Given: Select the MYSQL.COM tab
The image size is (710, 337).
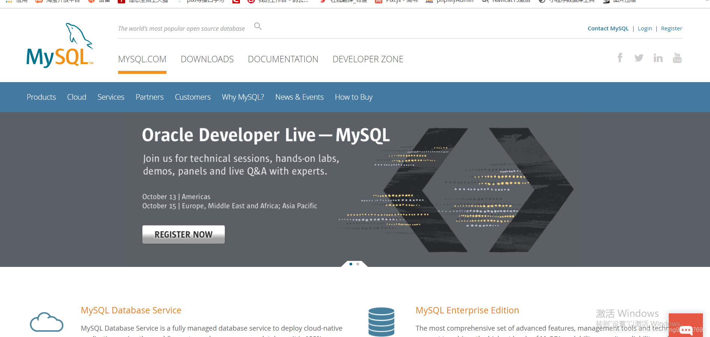Looking at the screenshot, I should pos(142,59).
